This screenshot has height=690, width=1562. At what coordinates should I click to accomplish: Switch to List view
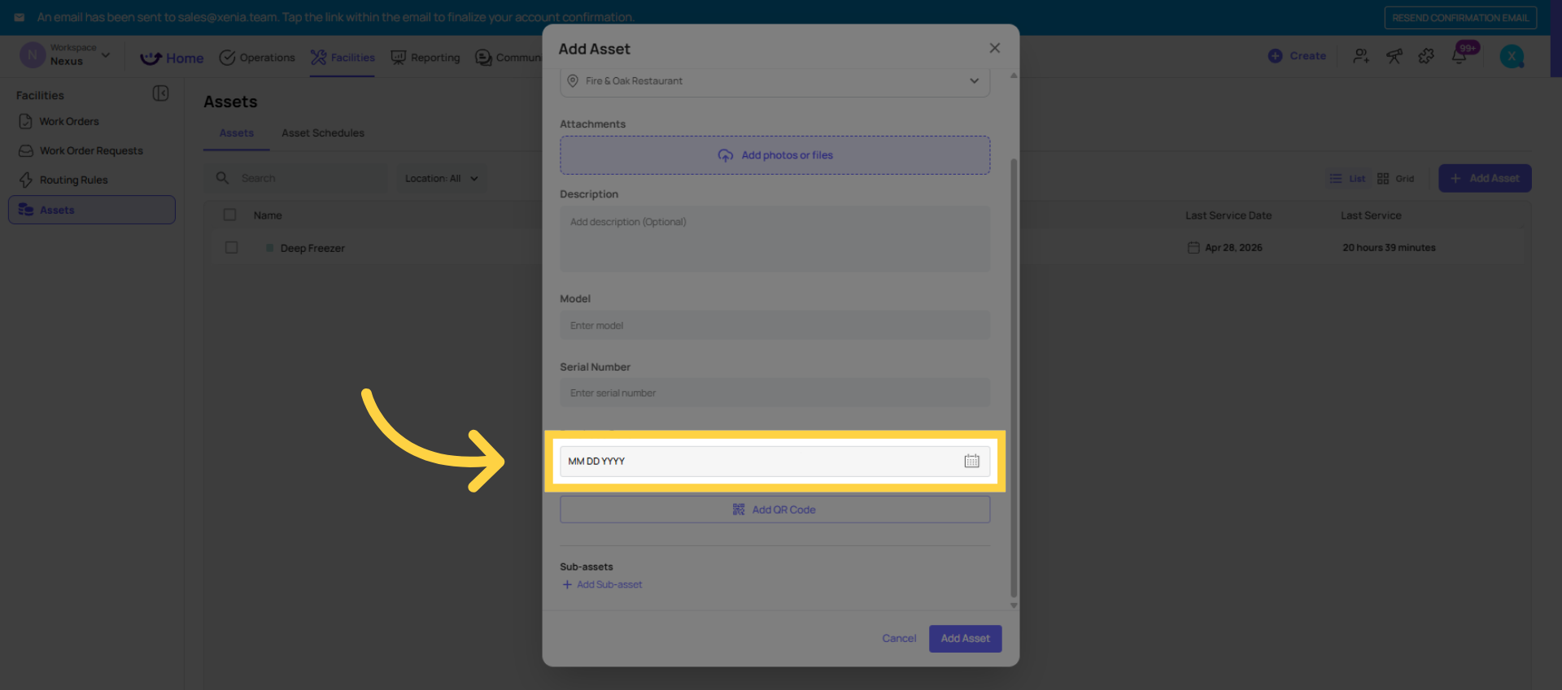pos(1347,179)
